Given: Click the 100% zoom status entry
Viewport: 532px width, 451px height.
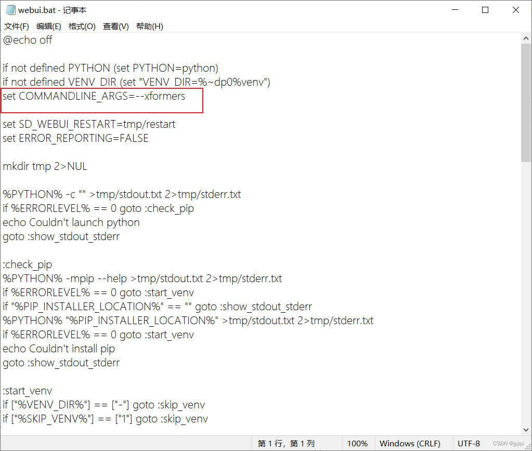Looking at the screenshot, I should pos(357,444).
